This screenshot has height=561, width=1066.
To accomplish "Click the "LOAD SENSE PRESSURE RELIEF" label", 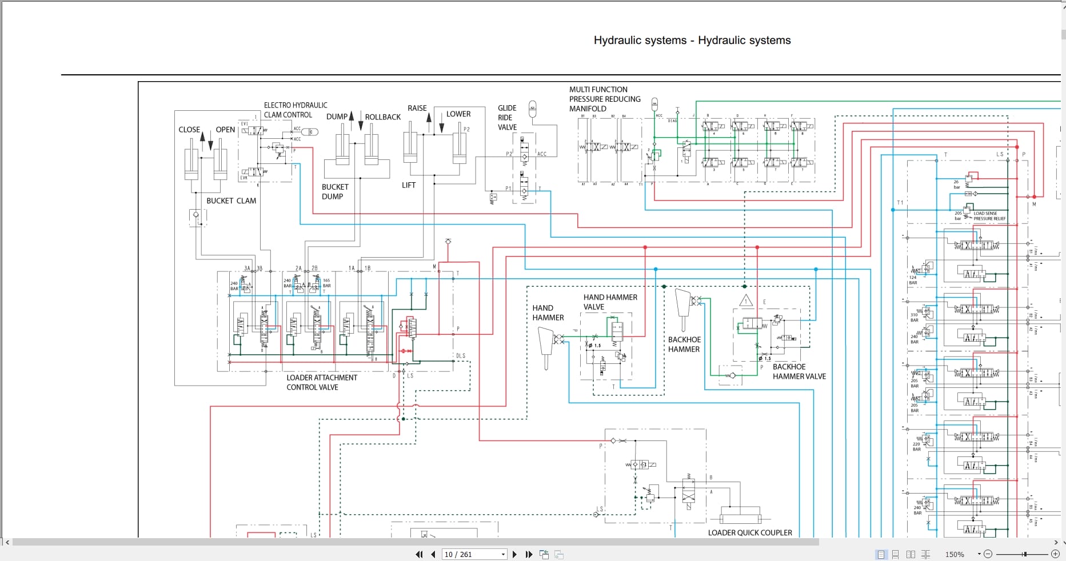I will coord(989,216).
